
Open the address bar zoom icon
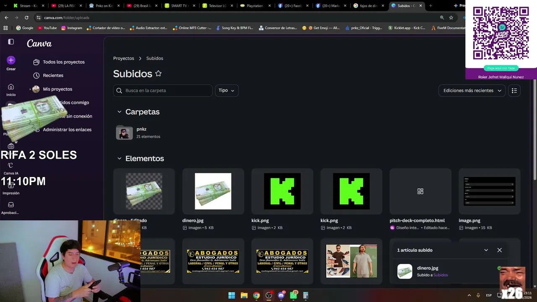(x=442, y=18)
